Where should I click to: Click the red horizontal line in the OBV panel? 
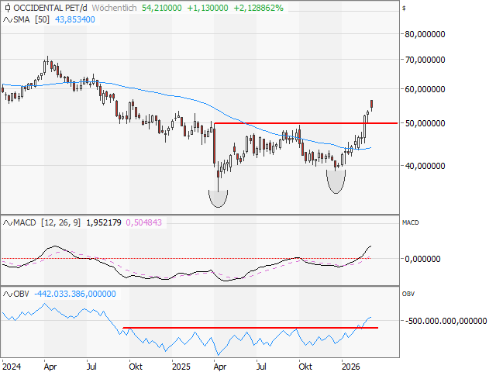pyautogui.click(x=250, y=328)
